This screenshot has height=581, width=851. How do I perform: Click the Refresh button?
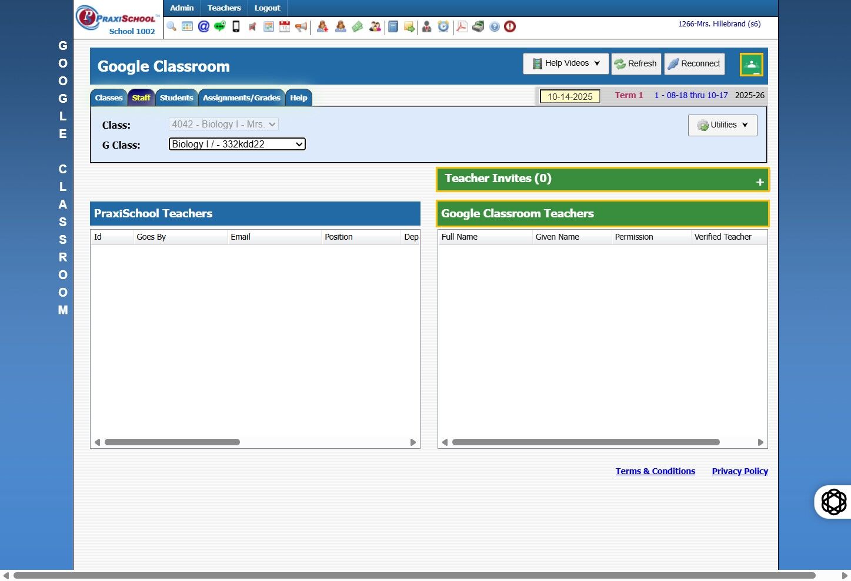tap(636, 63)
